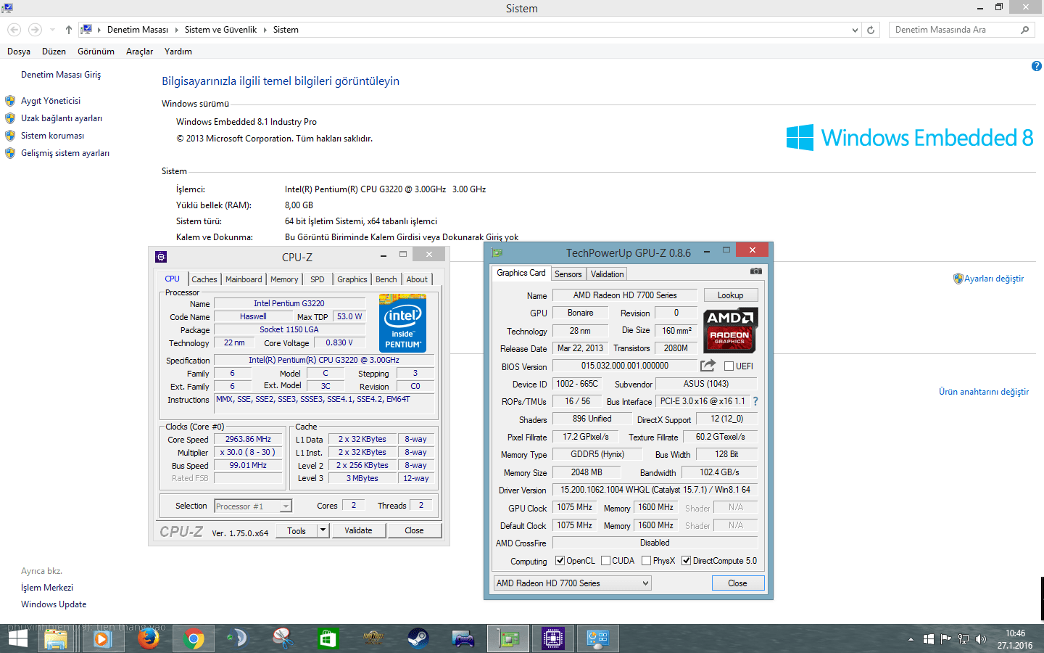Open the Araçlar menu
This screenshot has height=653, width=1044.
coord(140,52)
